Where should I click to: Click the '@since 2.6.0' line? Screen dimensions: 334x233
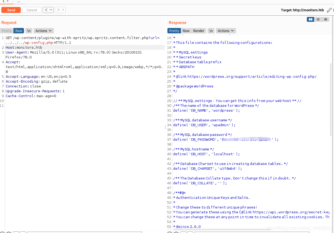187,227
